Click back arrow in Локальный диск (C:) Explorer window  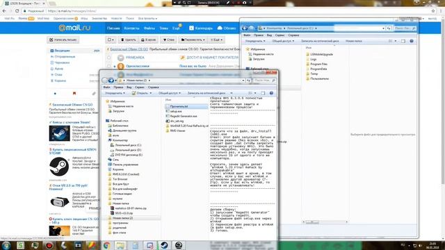click(244, 28)
